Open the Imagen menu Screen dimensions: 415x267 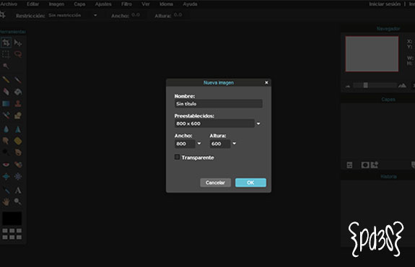[x=56, y=4]
